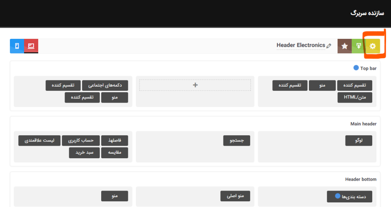Select the لیست علاقمندی element

39,141
